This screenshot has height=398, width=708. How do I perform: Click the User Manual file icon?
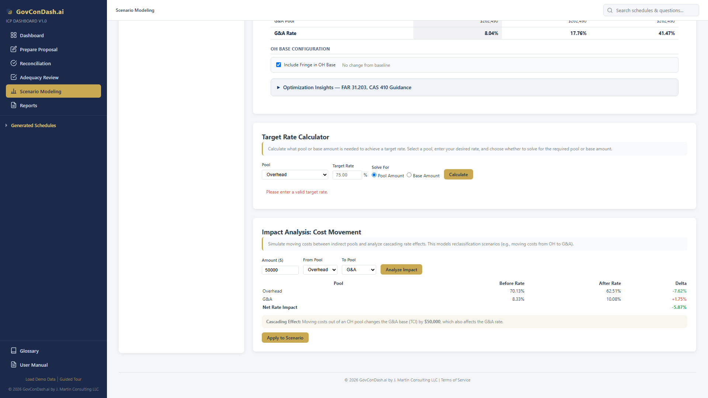pos(14,365)
